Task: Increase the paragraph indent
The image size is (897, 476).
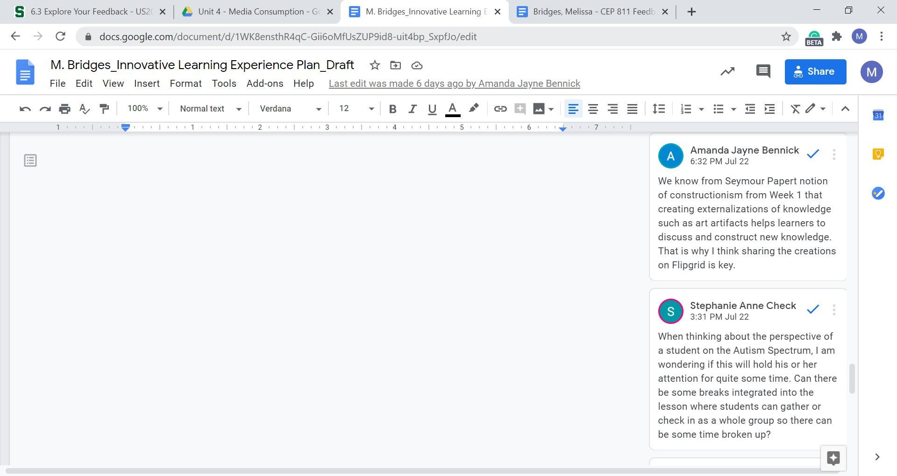Action: point(769,109)
